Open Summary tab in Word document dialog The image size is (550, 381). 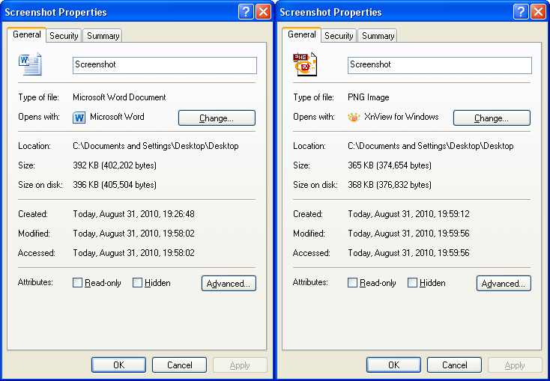(x=103, y=36)
